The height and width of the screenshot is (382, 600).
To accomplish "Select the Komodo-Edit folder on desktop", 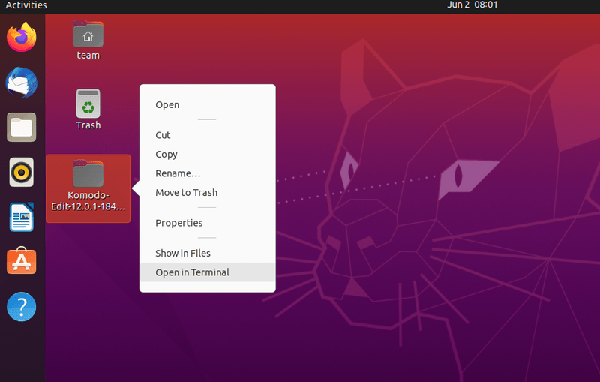I will (x=88, y=188).
